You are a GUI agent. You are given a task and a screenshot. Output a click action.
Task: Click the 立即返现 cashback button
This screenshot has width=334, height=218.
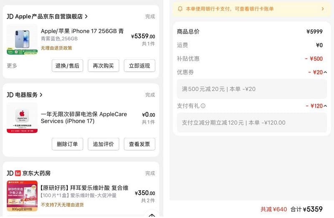[x=139, y=66]
